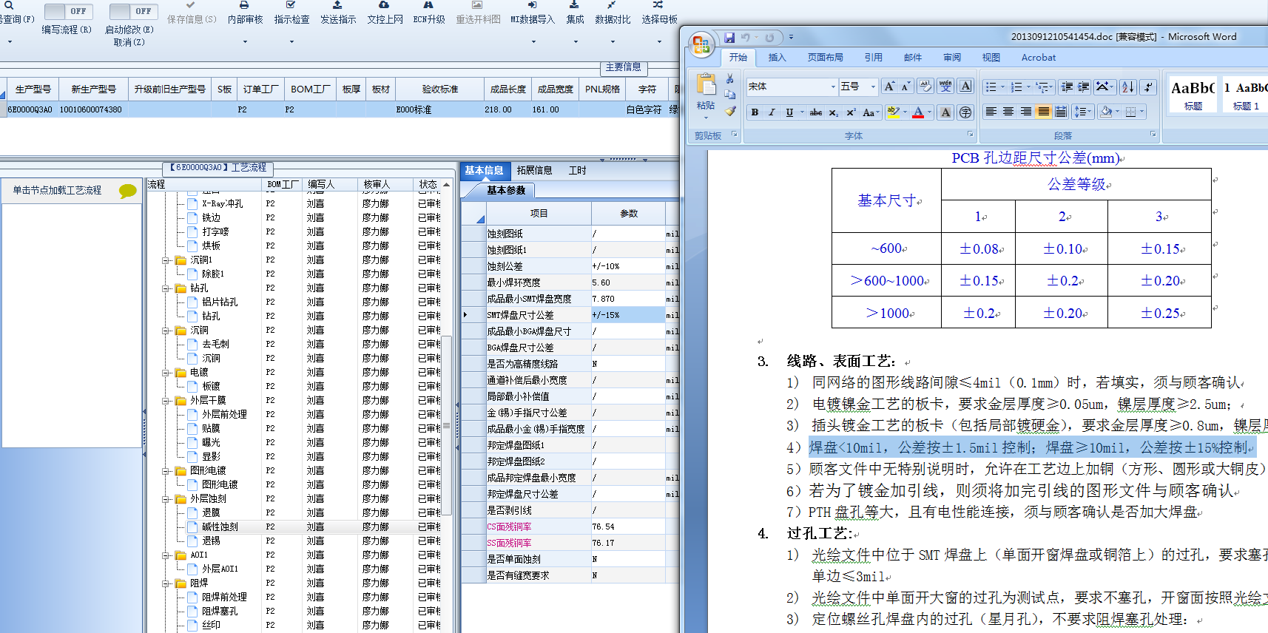Viewport: 1268px width, 633px height.
Task: Click the Phonetic Guide wén icon
Action: 945,87
